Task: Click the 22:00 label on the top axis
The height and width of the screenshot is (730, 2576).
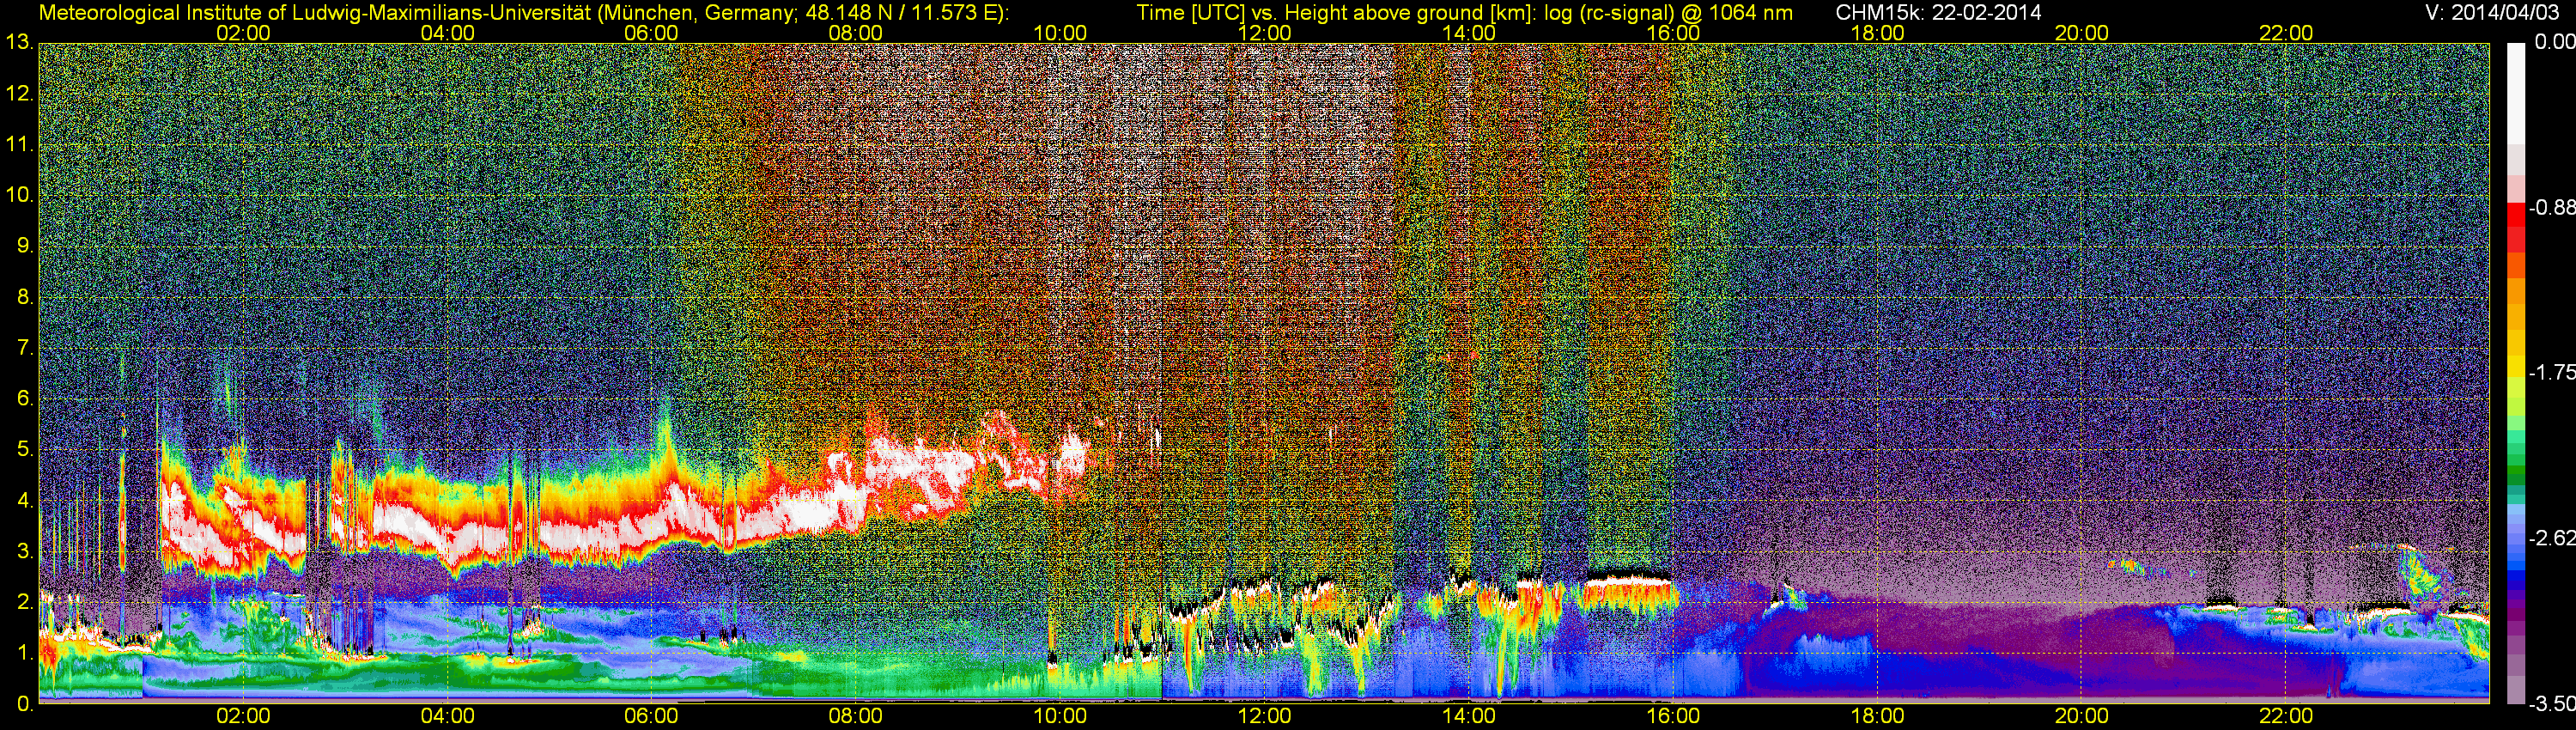Action: 2286,33
